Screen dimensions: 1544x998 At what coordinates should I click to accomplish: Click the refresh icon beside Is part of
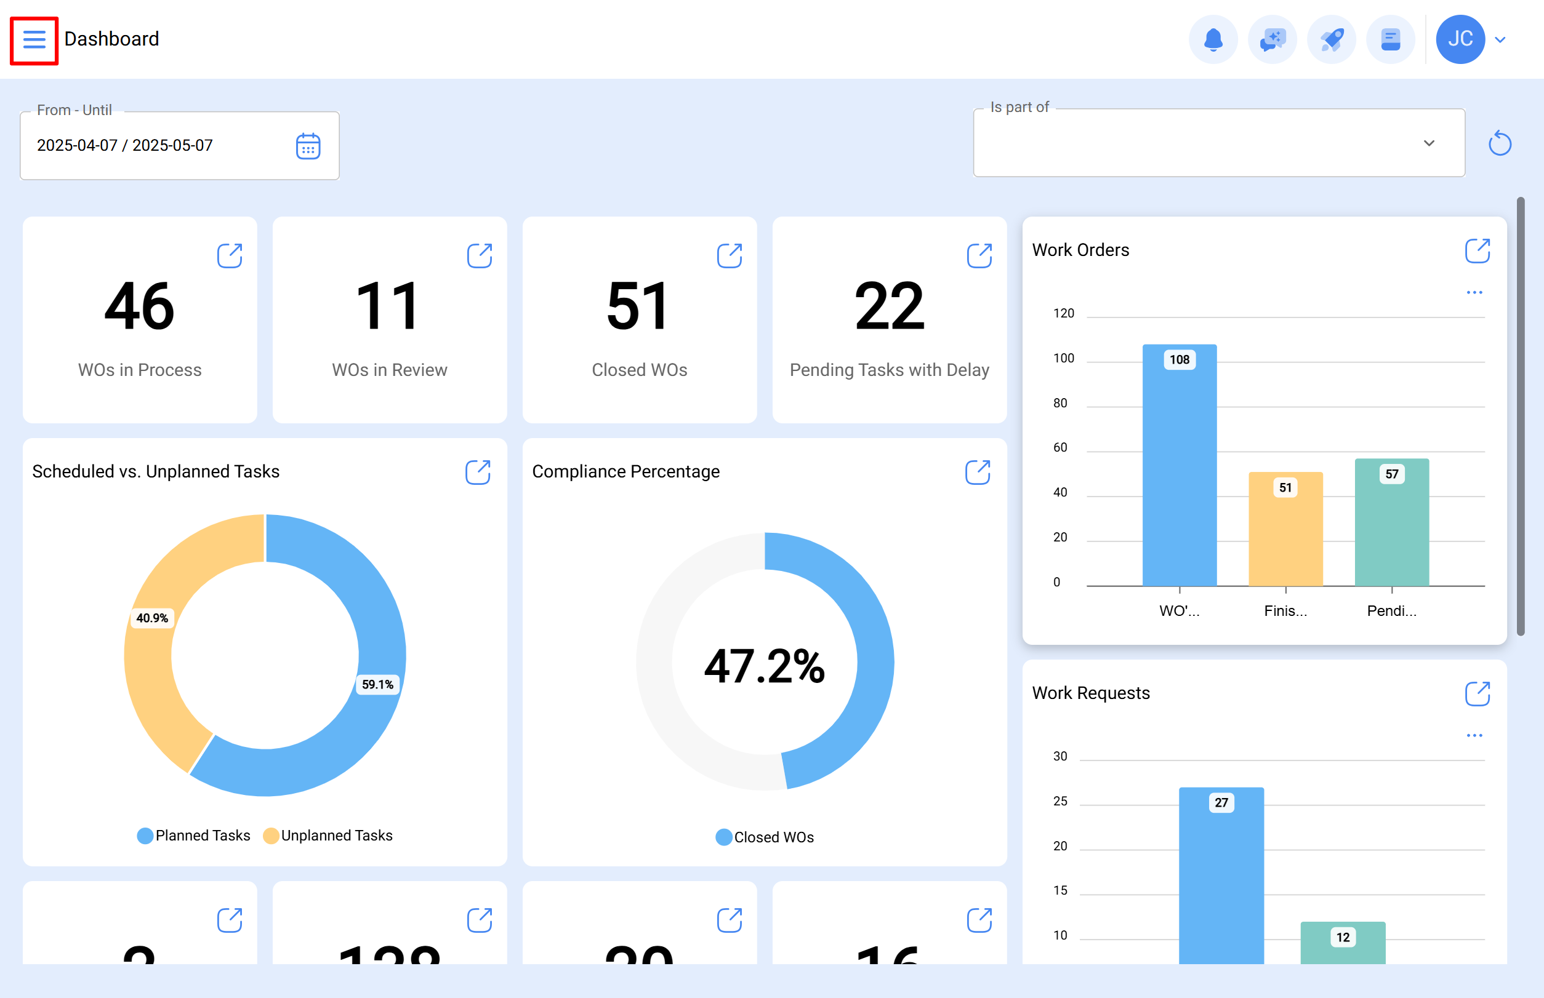pyautogui.click(x=1500, y=143)
